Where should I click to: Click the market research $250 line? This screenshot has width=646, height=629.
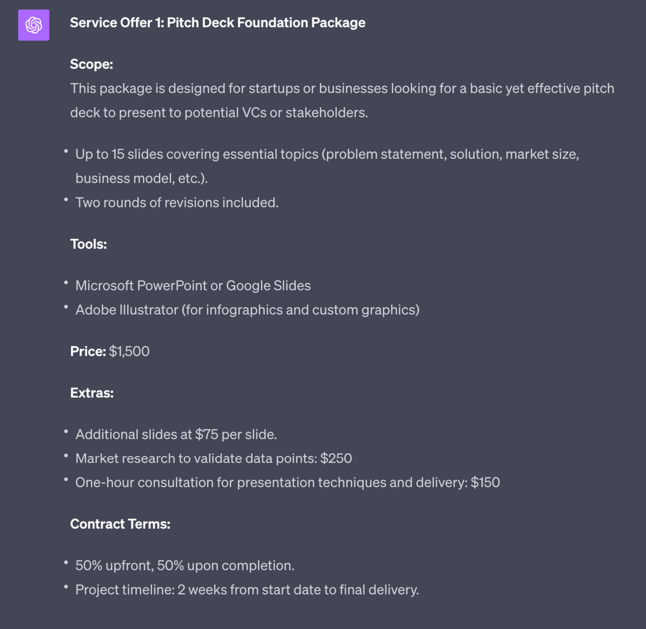(213, 458)
